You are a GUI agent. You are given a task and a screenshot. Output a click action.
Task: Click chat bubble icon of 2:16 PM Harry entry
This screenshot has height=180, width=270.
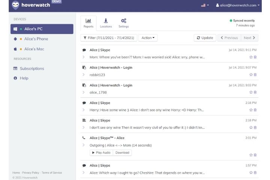(x=84, y=103)
